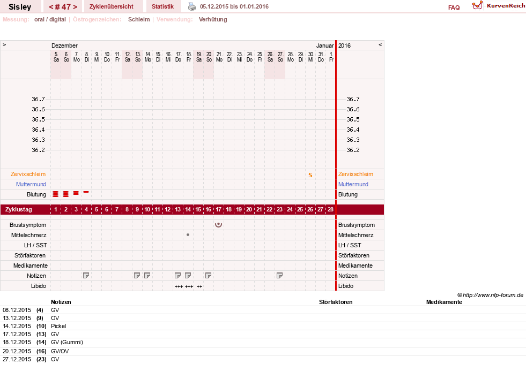Open the note icon on cycle day 16
526x387 pixels.
[x=209, y=276]
